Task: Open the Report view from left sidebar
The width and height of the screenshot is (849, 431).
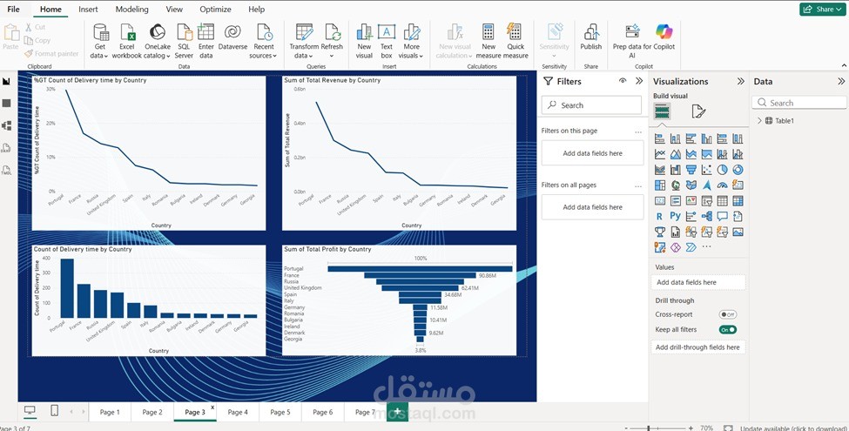Action: pyautogui.click(x=6, y=81)
